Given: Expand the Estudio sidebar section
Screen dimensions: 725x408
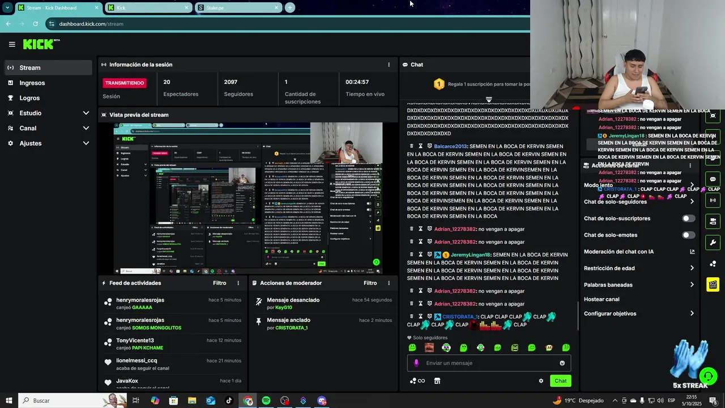Looking at the screenshot, I should (x=48, y=113).
